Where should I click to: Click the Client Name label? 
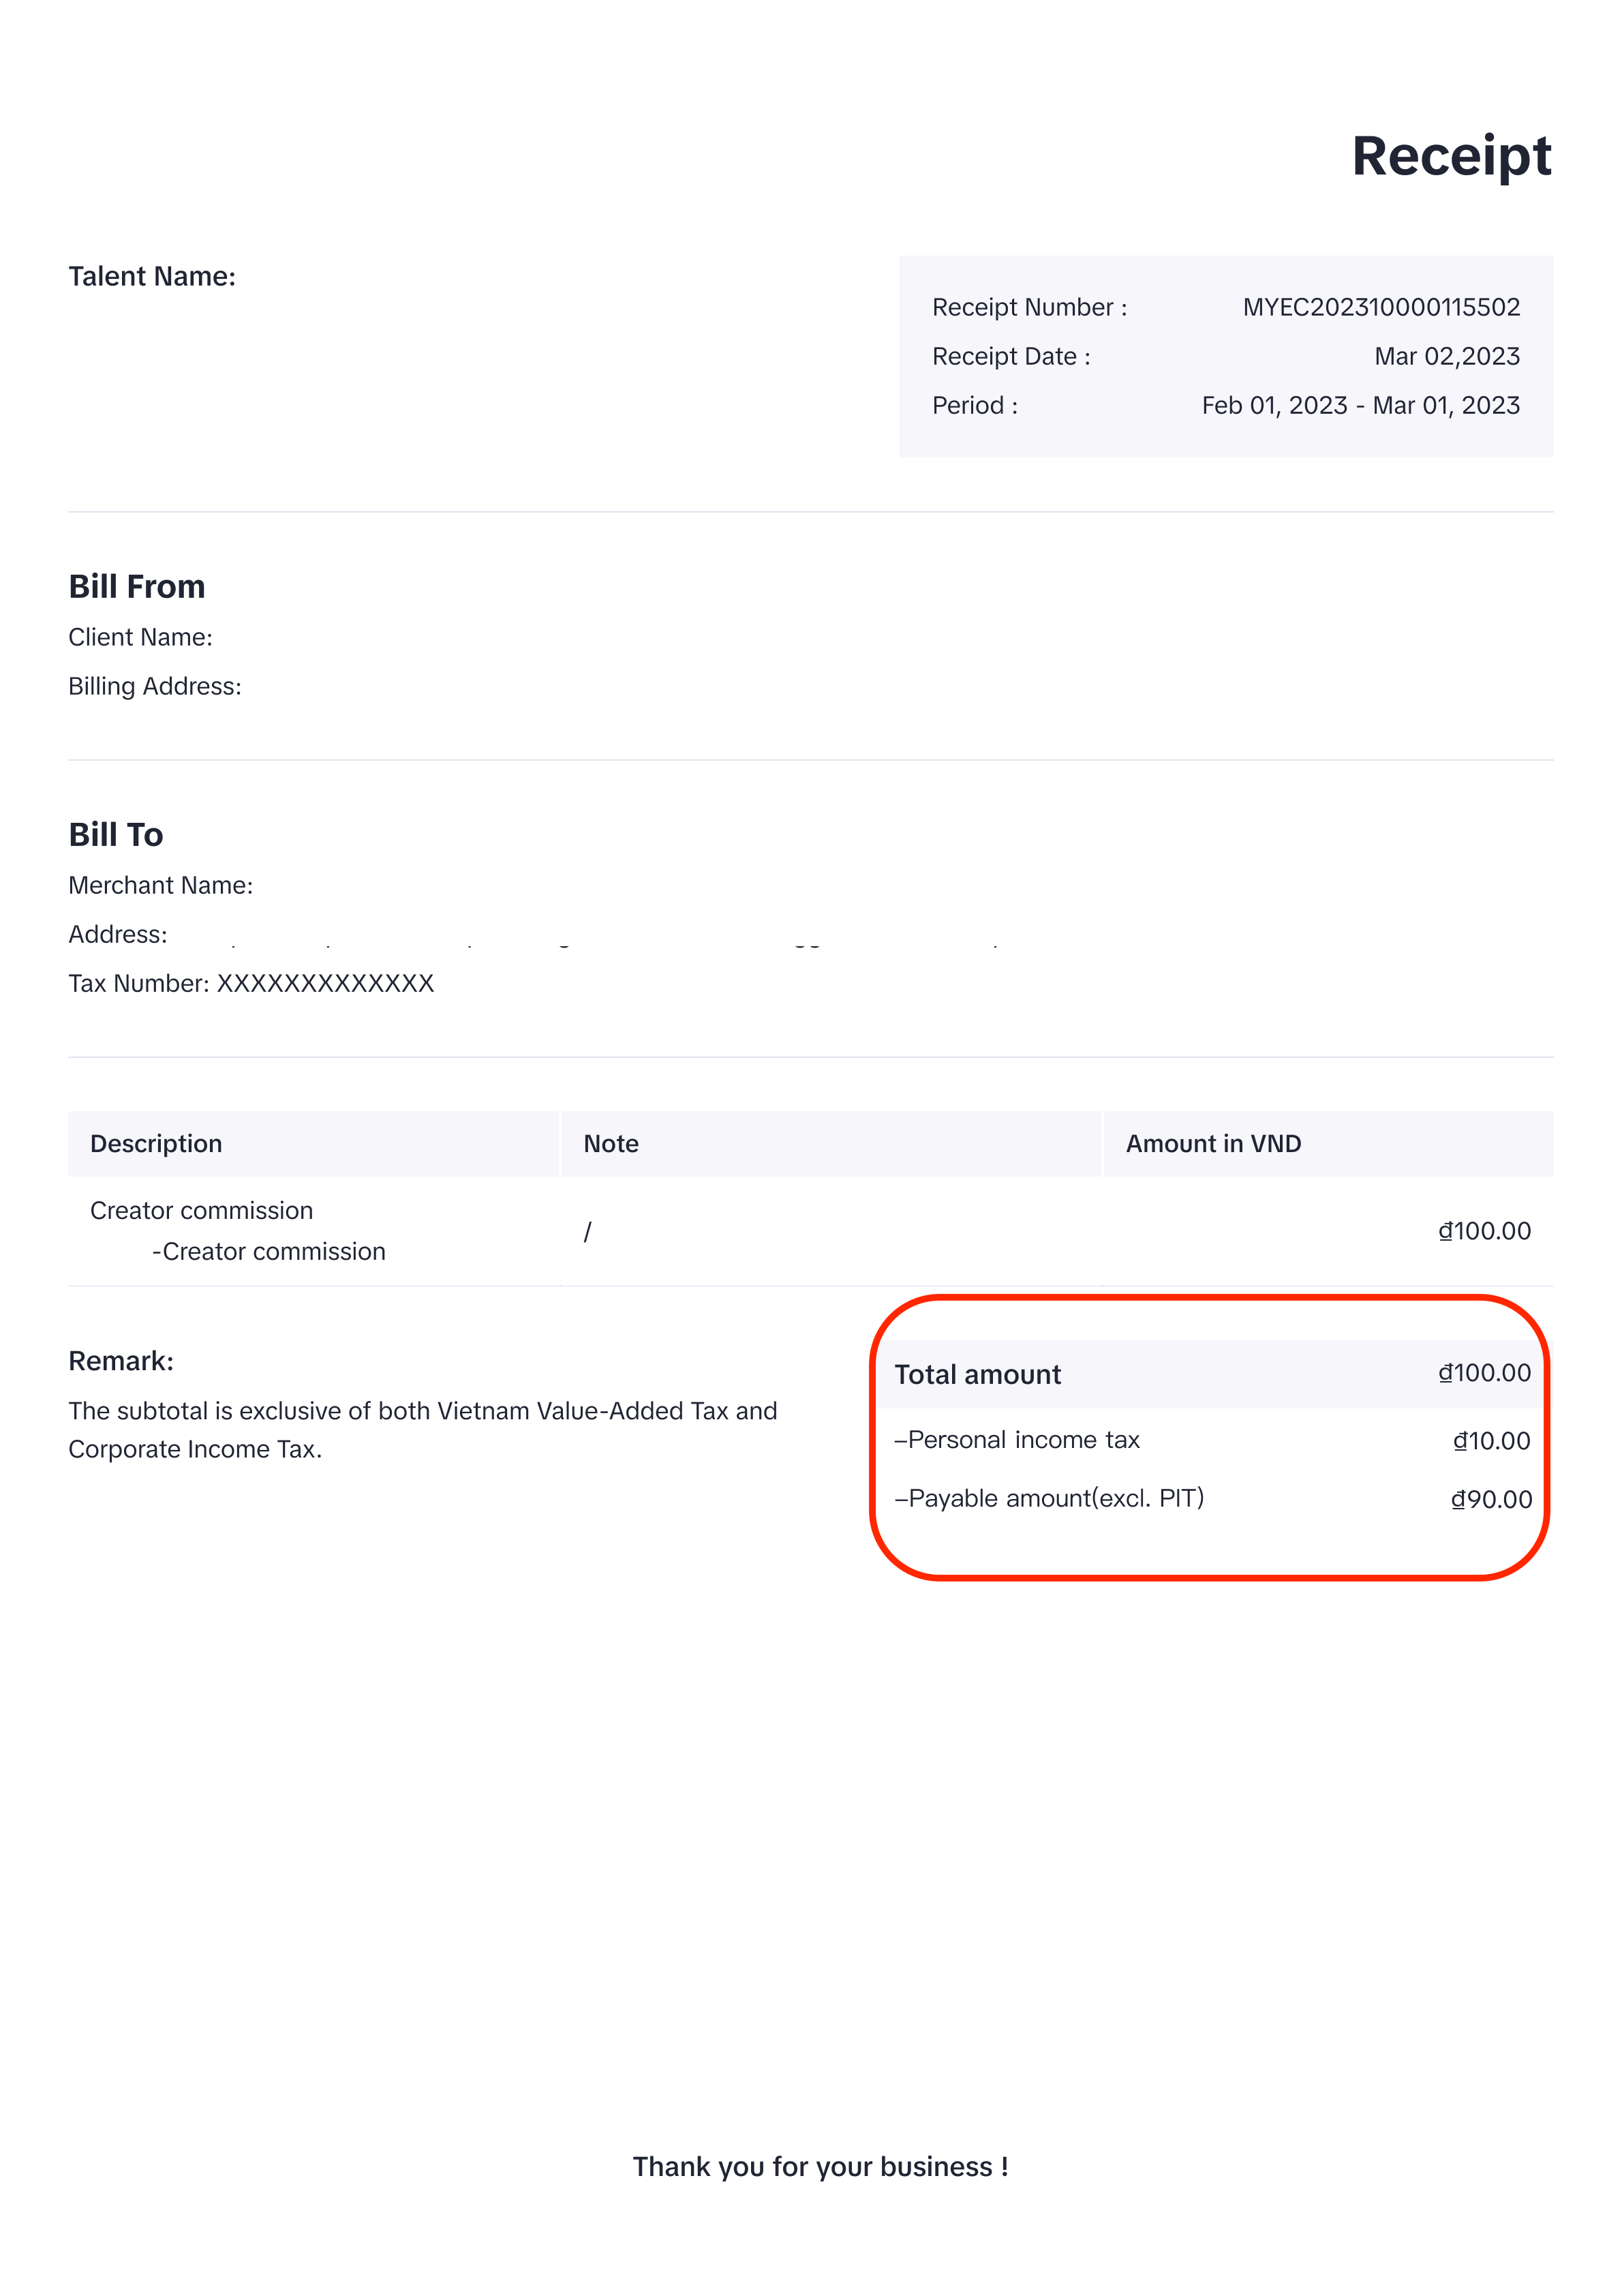click(x=140, y=638)
